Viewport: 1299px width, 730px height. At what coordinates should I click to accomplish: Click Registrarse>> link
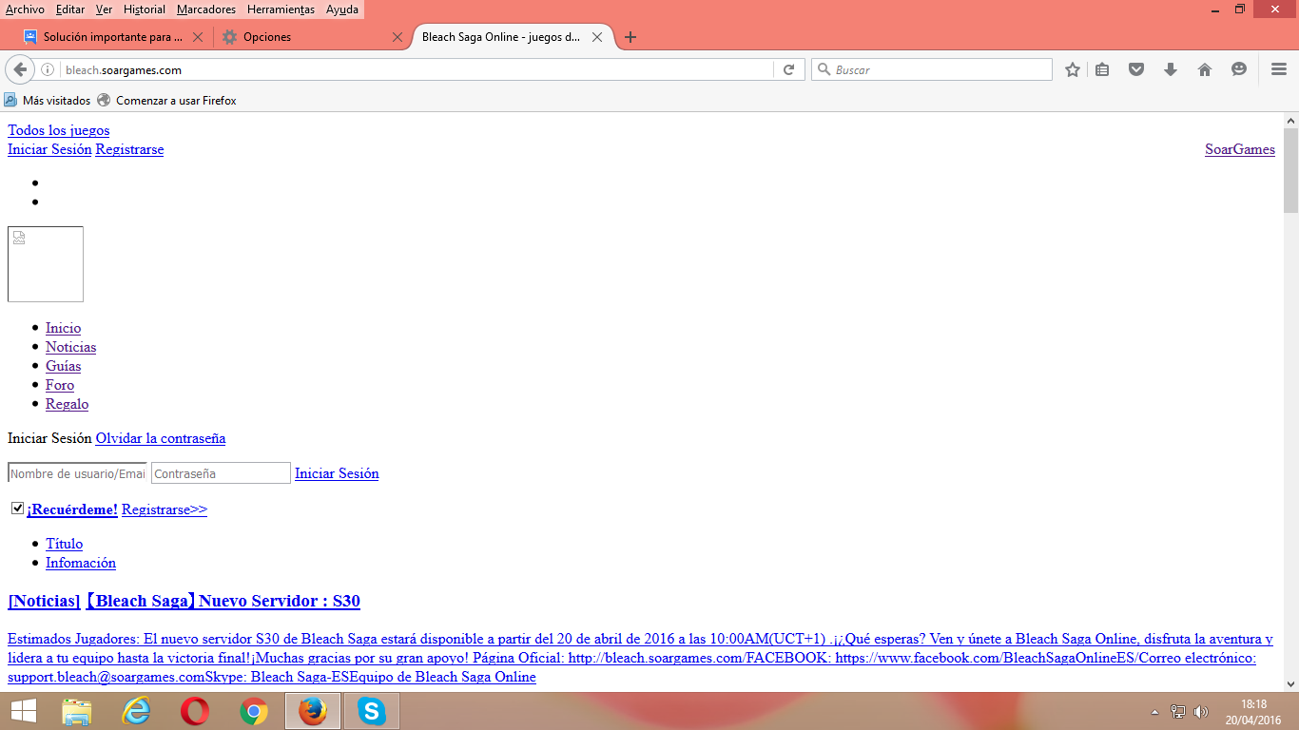point(165,509)
